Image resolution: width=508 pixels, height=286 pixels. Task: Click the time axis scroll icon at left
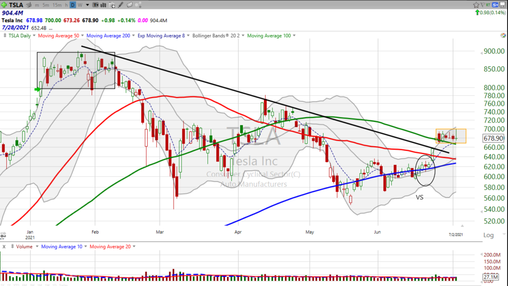coord(3,235)
